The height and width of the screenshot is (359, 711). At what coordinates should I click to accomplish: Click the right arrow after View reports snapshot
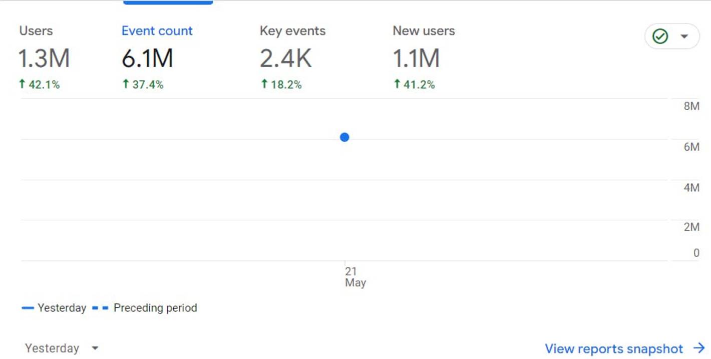(x=699, y=348)
